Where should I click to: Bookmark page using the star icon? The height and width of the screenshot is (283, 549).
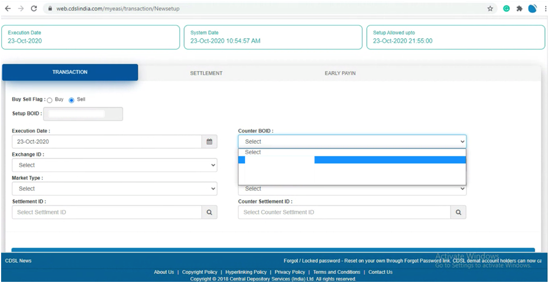coord(490,9)
